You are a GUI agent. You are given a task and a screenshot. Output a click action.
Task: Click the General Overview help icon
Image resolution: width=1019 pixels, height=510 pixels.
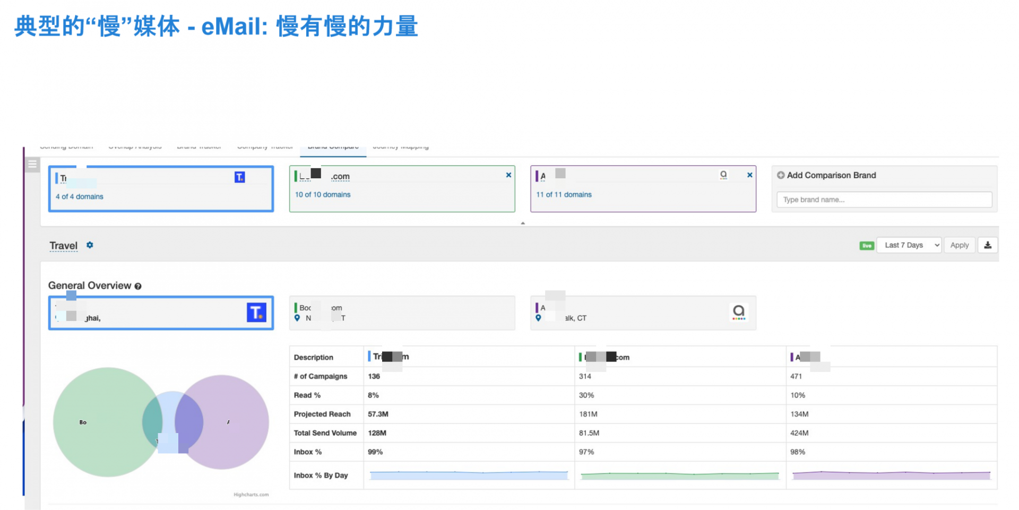pos(138,287)
